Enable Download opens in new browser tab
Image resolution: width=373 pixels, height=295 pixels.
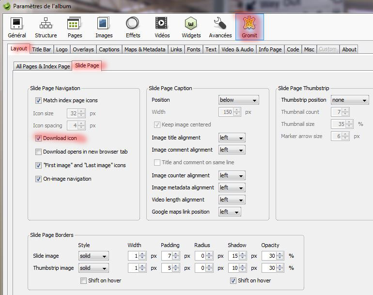39,152
